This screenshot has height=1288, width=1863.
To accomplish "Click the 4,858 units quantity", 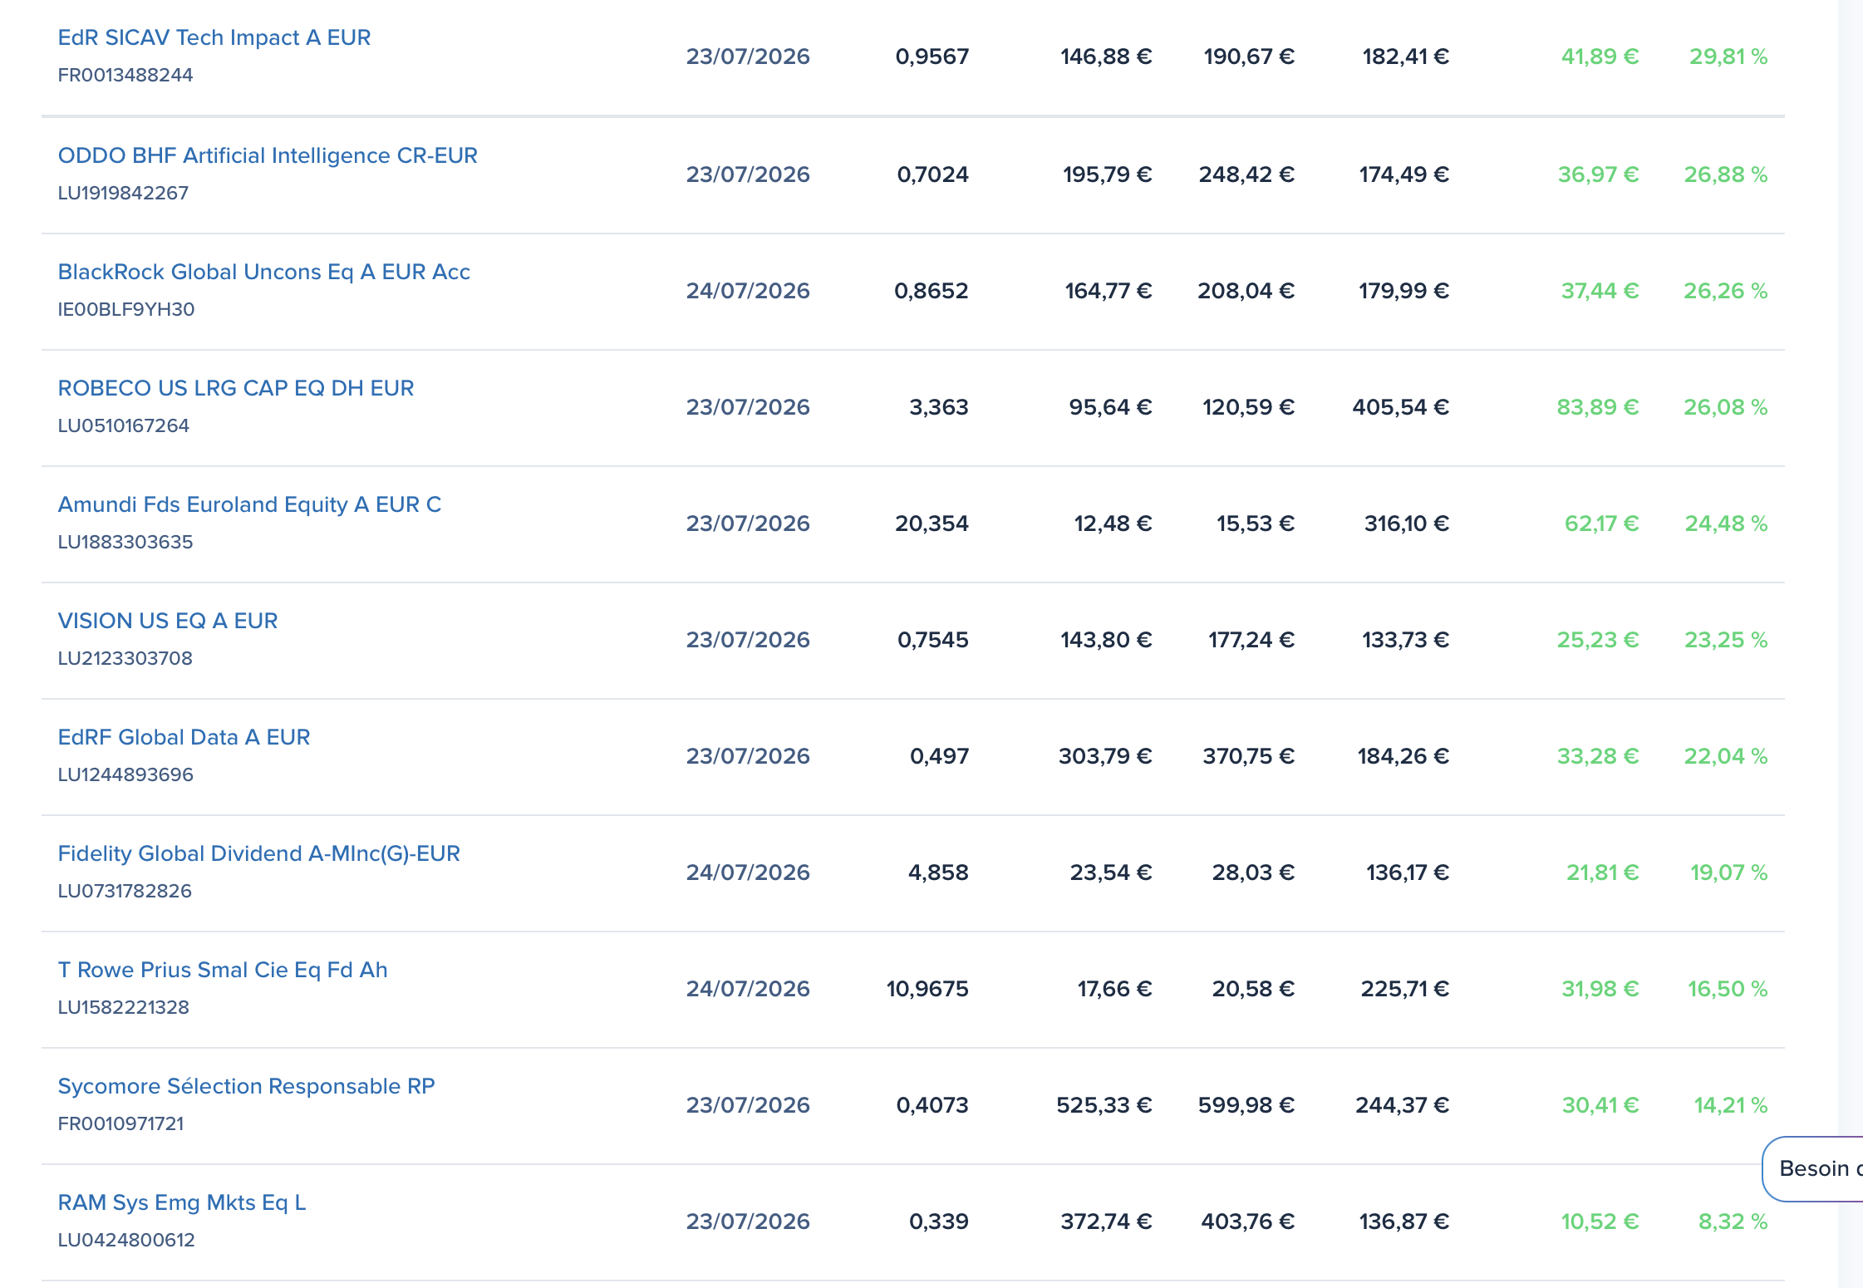I will tap(939, 873).
